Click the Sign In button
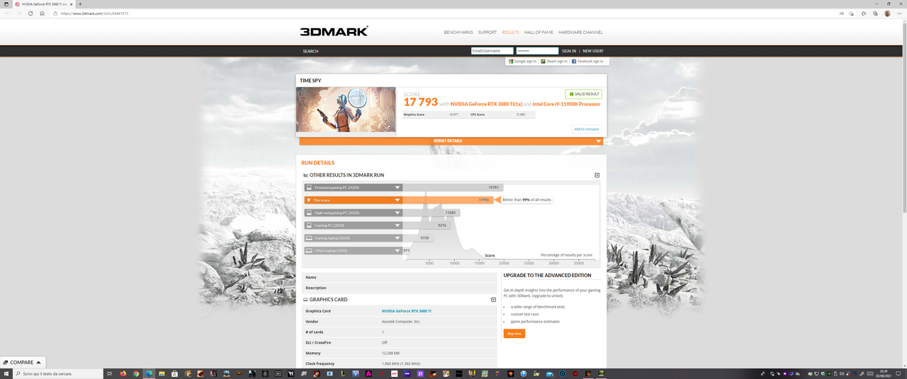The image size is (907, 379). tap(569, 51)
